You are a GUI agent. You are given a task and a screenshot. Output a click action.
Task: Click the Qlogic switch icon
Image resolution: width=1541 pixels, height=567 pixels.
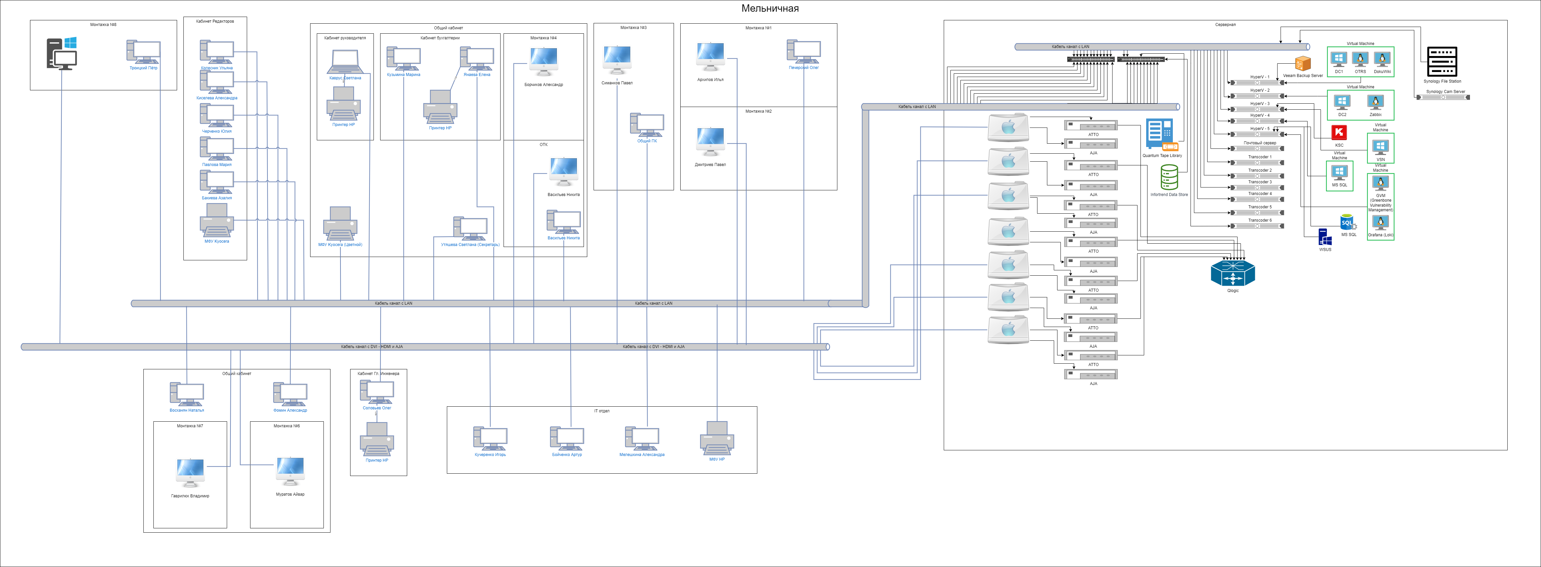tap(1232, 273)
